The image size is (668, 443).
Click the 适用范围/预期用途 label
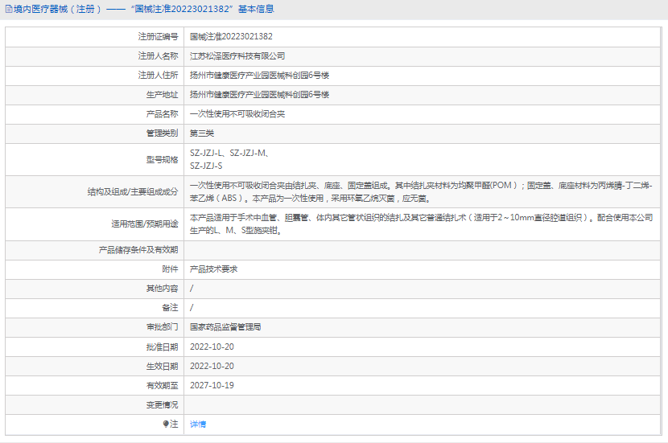(144, 224)
